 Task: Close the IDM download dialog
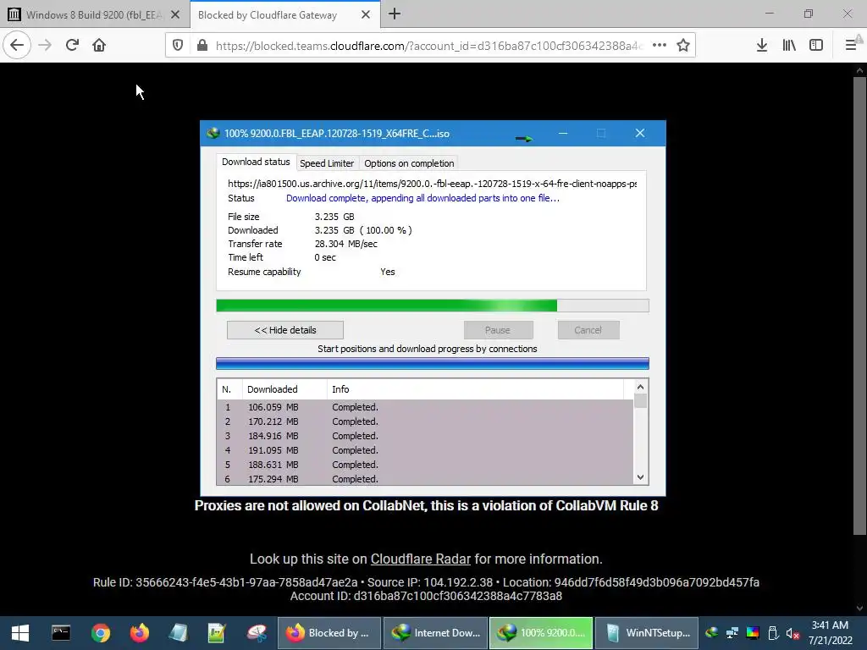[x=640, y=133]
